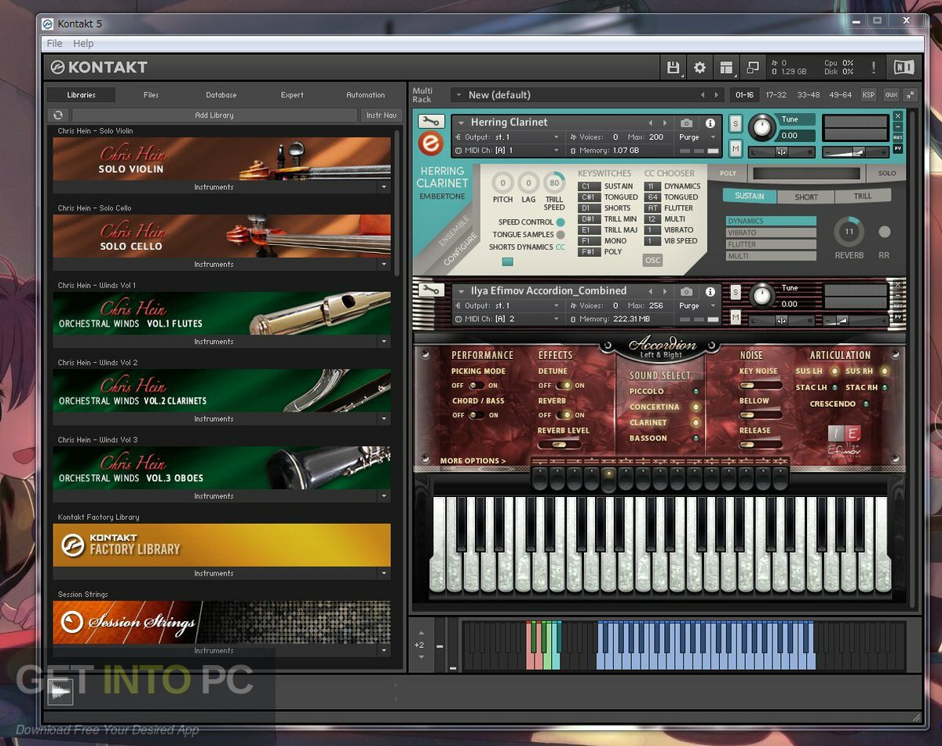Switch to the Expert tab
The width and height of the screenshot is (942, 746).
coord(292,95)
